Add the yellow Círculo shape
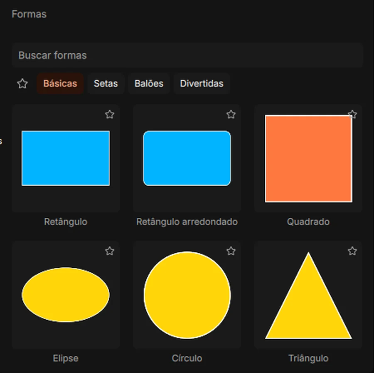The height and width of the screenshot is (373, 374). pyautogui.click(x=187, y=295)
